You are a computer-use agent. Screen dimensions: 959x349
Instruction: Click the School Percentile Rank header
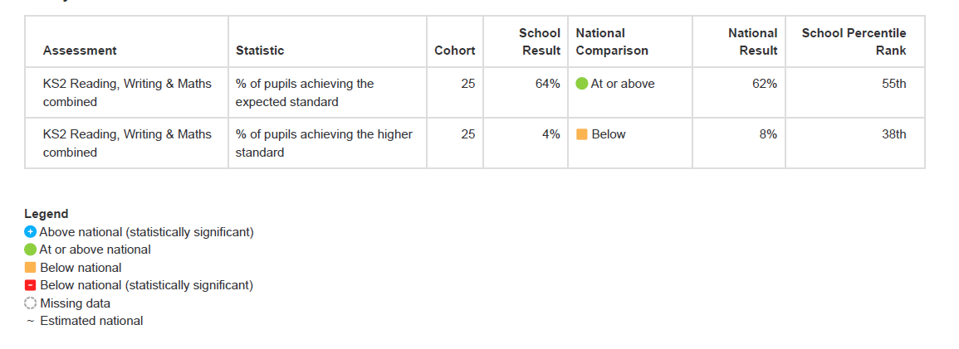point(854,41)
